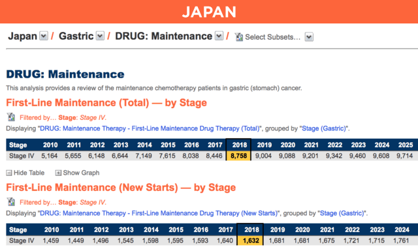Click the plus icon next to Show Graph

coord(58,173)
